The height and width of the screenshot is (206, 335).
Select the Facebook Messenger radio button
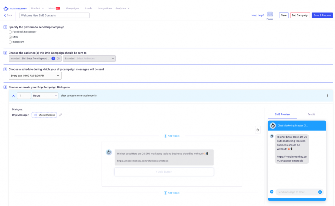(10, 32)
